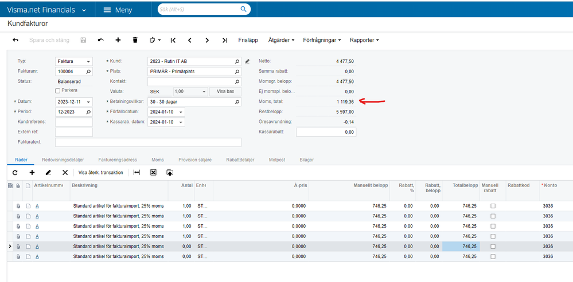Go to the first record icon
The height and width of the screenshot is (282, 573).
tap(173, 40)
